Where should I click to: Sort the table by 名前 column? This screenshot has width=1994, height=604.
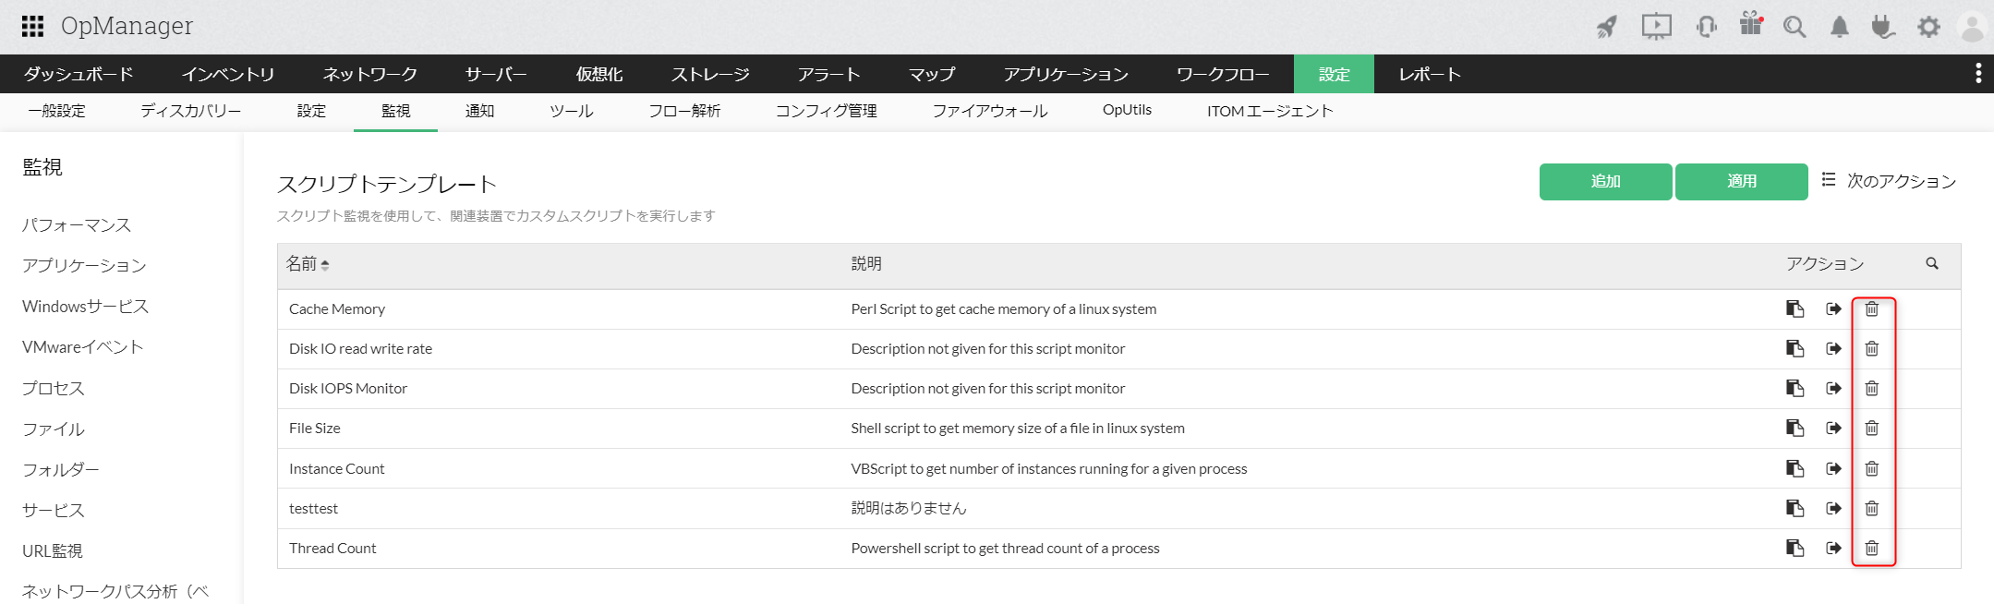coord(308,264)
